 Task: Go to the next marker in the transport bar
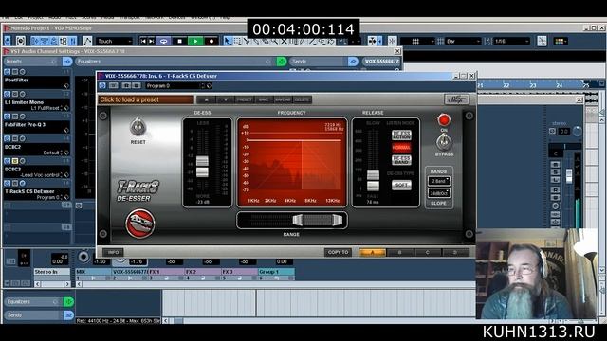(x=152, y=41)
